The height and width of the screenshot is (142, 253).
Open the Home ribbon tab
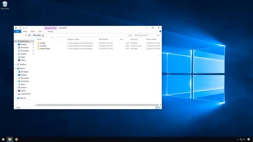point(25,32)
